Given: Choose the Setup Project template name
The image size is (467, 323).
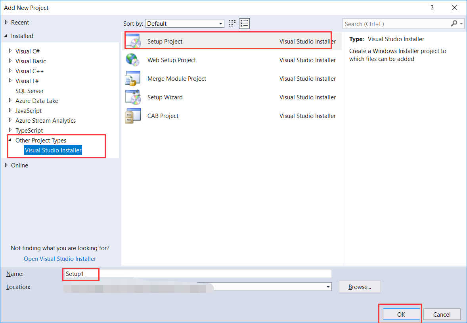Looking at the screenshot, I should (x=165, y=41).
